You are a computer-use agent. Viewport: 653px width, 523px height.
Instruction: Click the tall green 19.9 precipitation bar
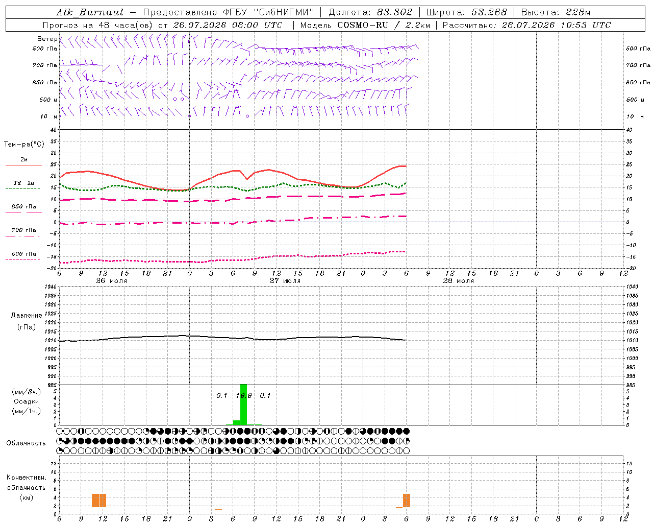(243, 405)
